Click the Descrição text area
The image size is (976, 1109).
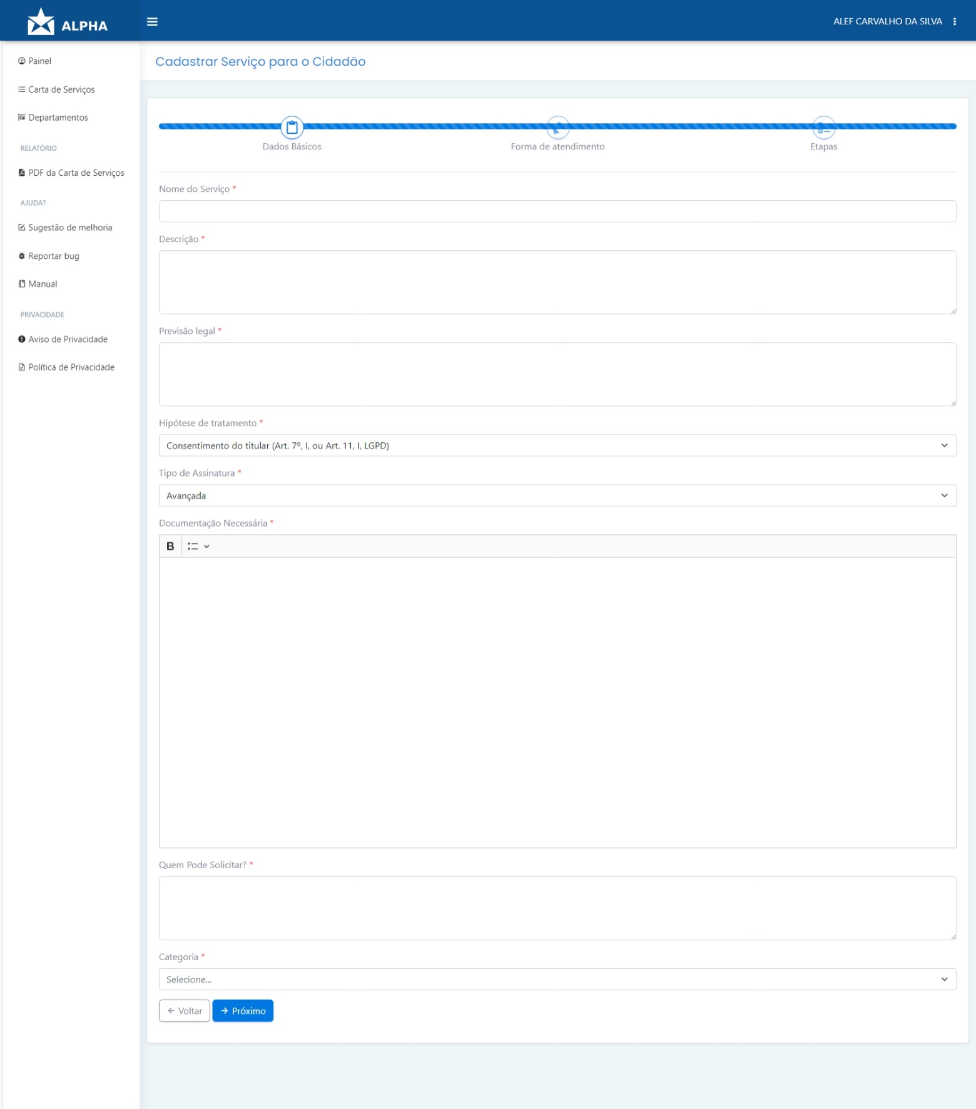(557, 282)
